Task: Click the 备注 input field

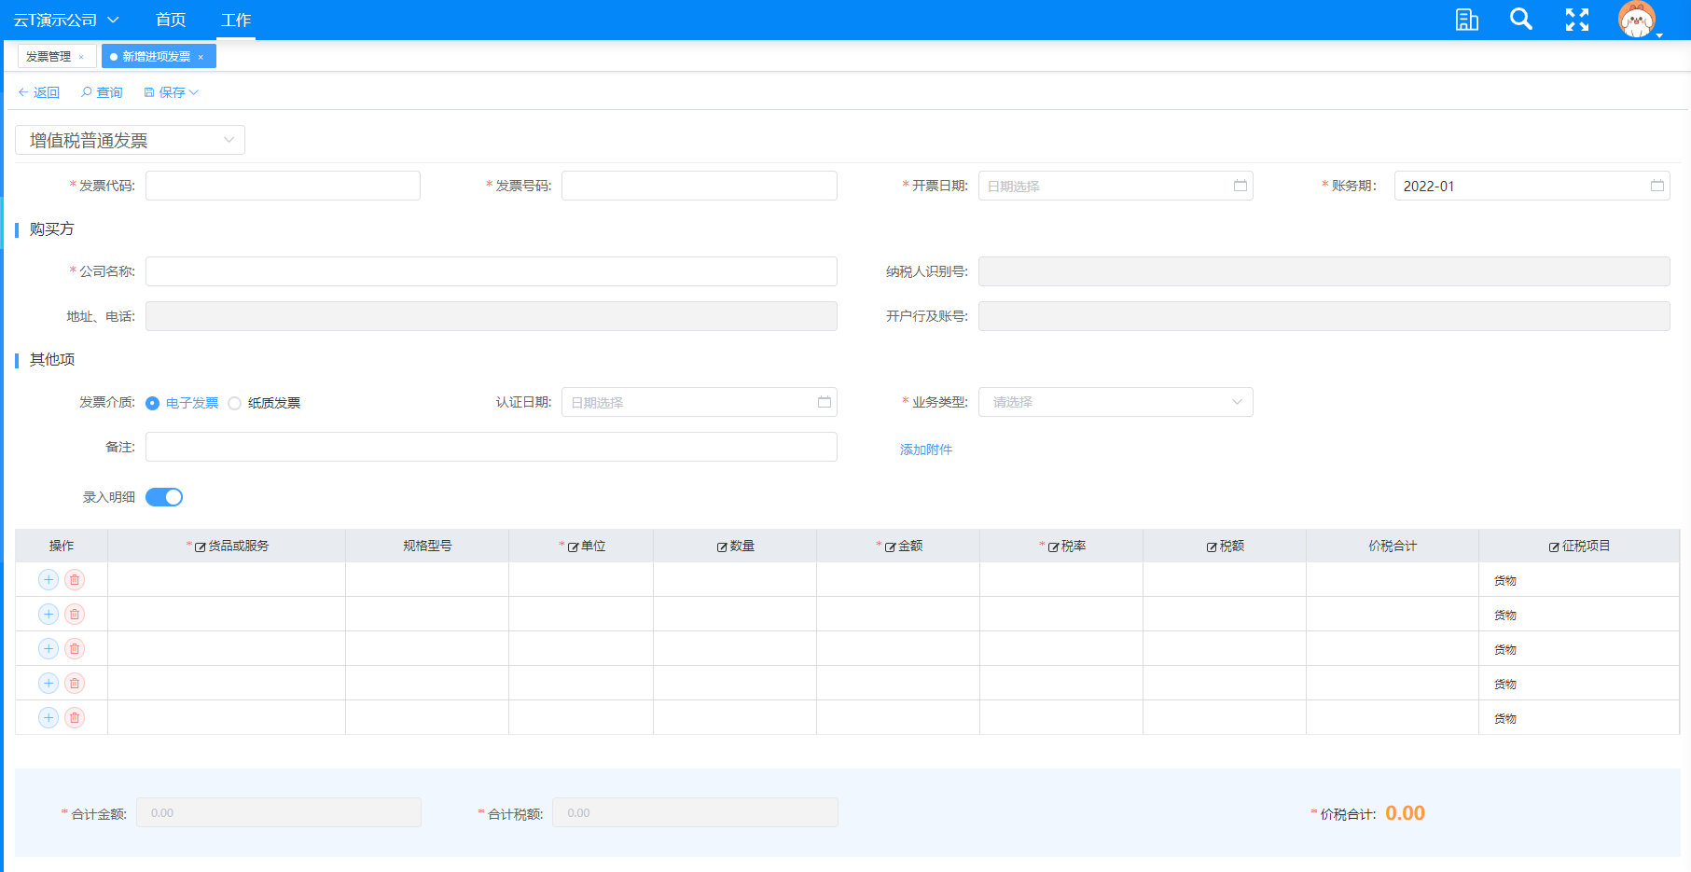Action: 492,447
